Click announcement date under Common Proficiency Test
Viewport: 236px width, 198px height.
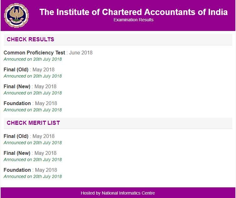pos(33,59)
